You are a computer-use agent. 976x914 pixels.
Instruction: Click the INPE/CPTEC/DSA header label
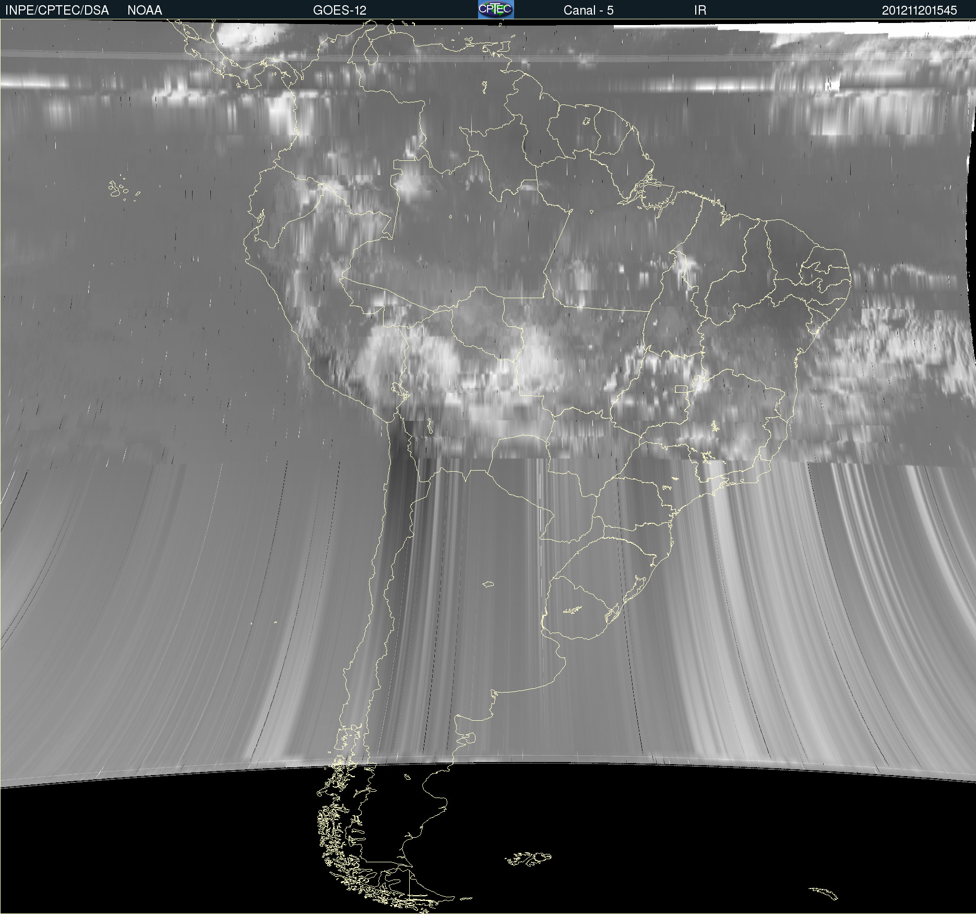click(x=57, y=10)
